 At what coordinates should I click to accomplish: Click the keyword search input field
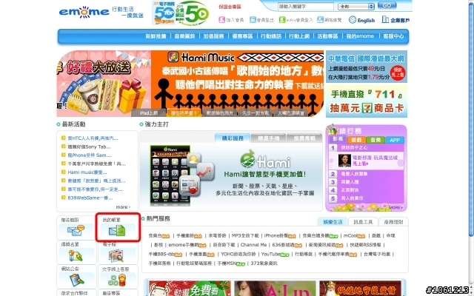click(x=306, y=7)
